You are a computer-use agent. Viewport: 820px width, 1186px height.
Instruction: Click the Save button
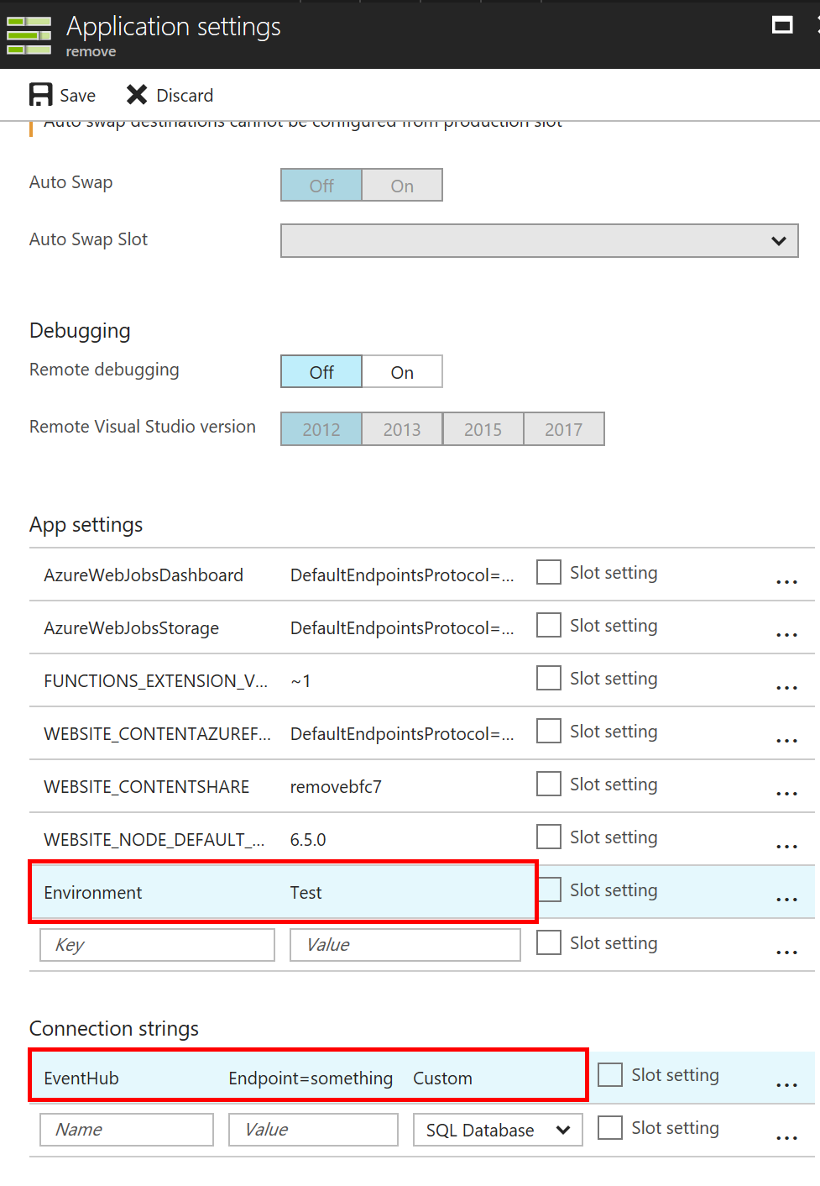click(x=62, y=94)
